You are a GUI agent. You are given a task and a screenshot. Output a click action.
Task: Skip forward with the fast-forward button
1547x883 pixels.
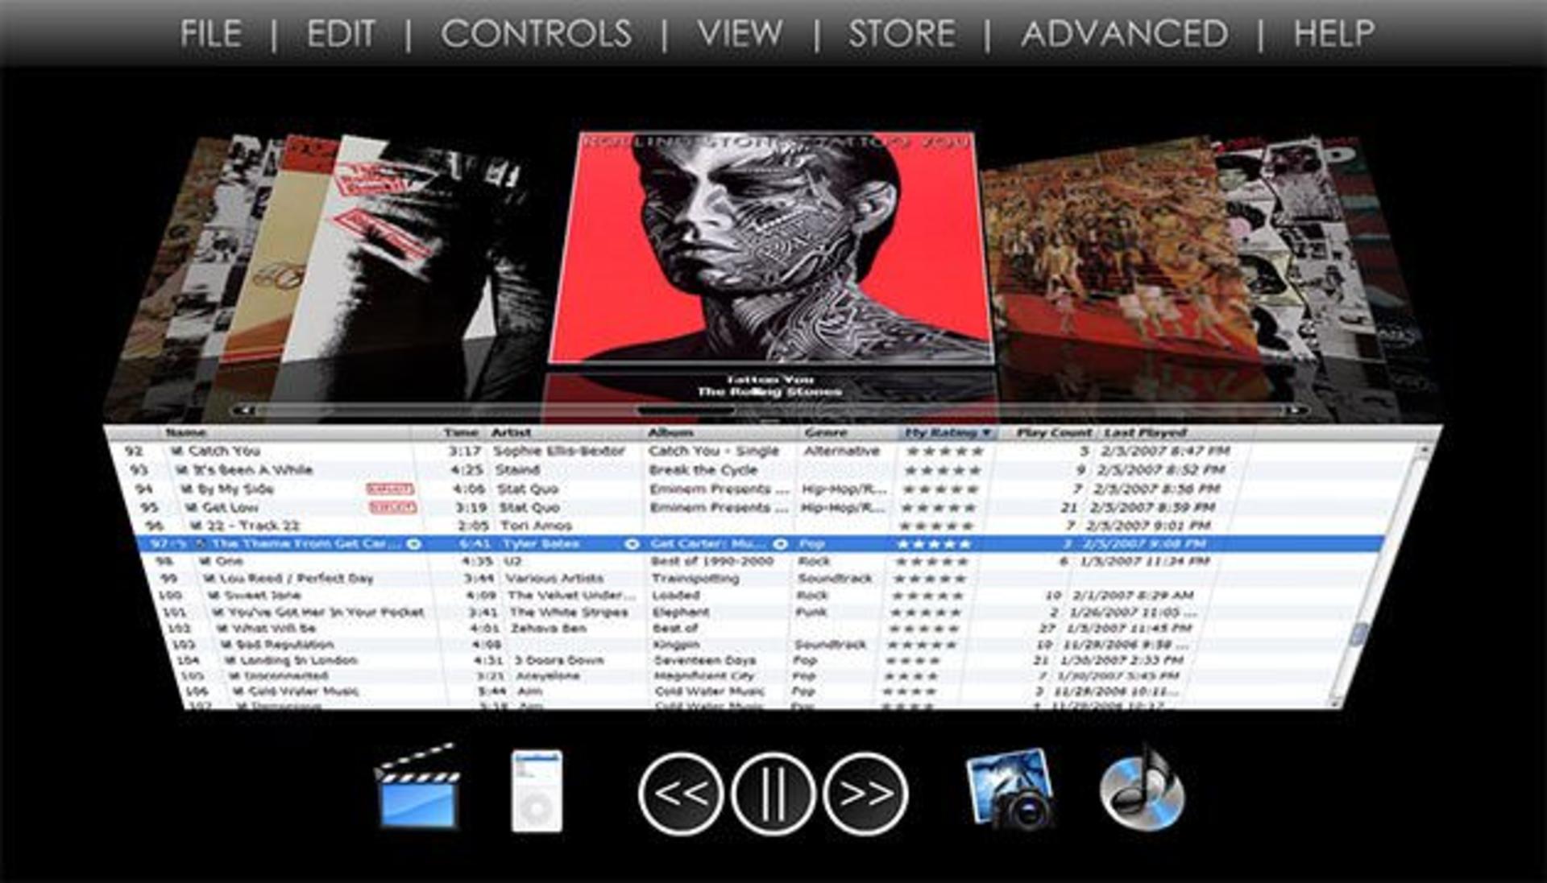866,794
